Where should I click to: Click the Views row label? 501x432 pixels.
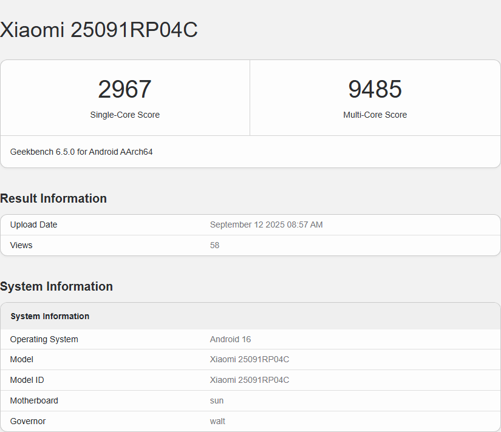pos(21,245)
